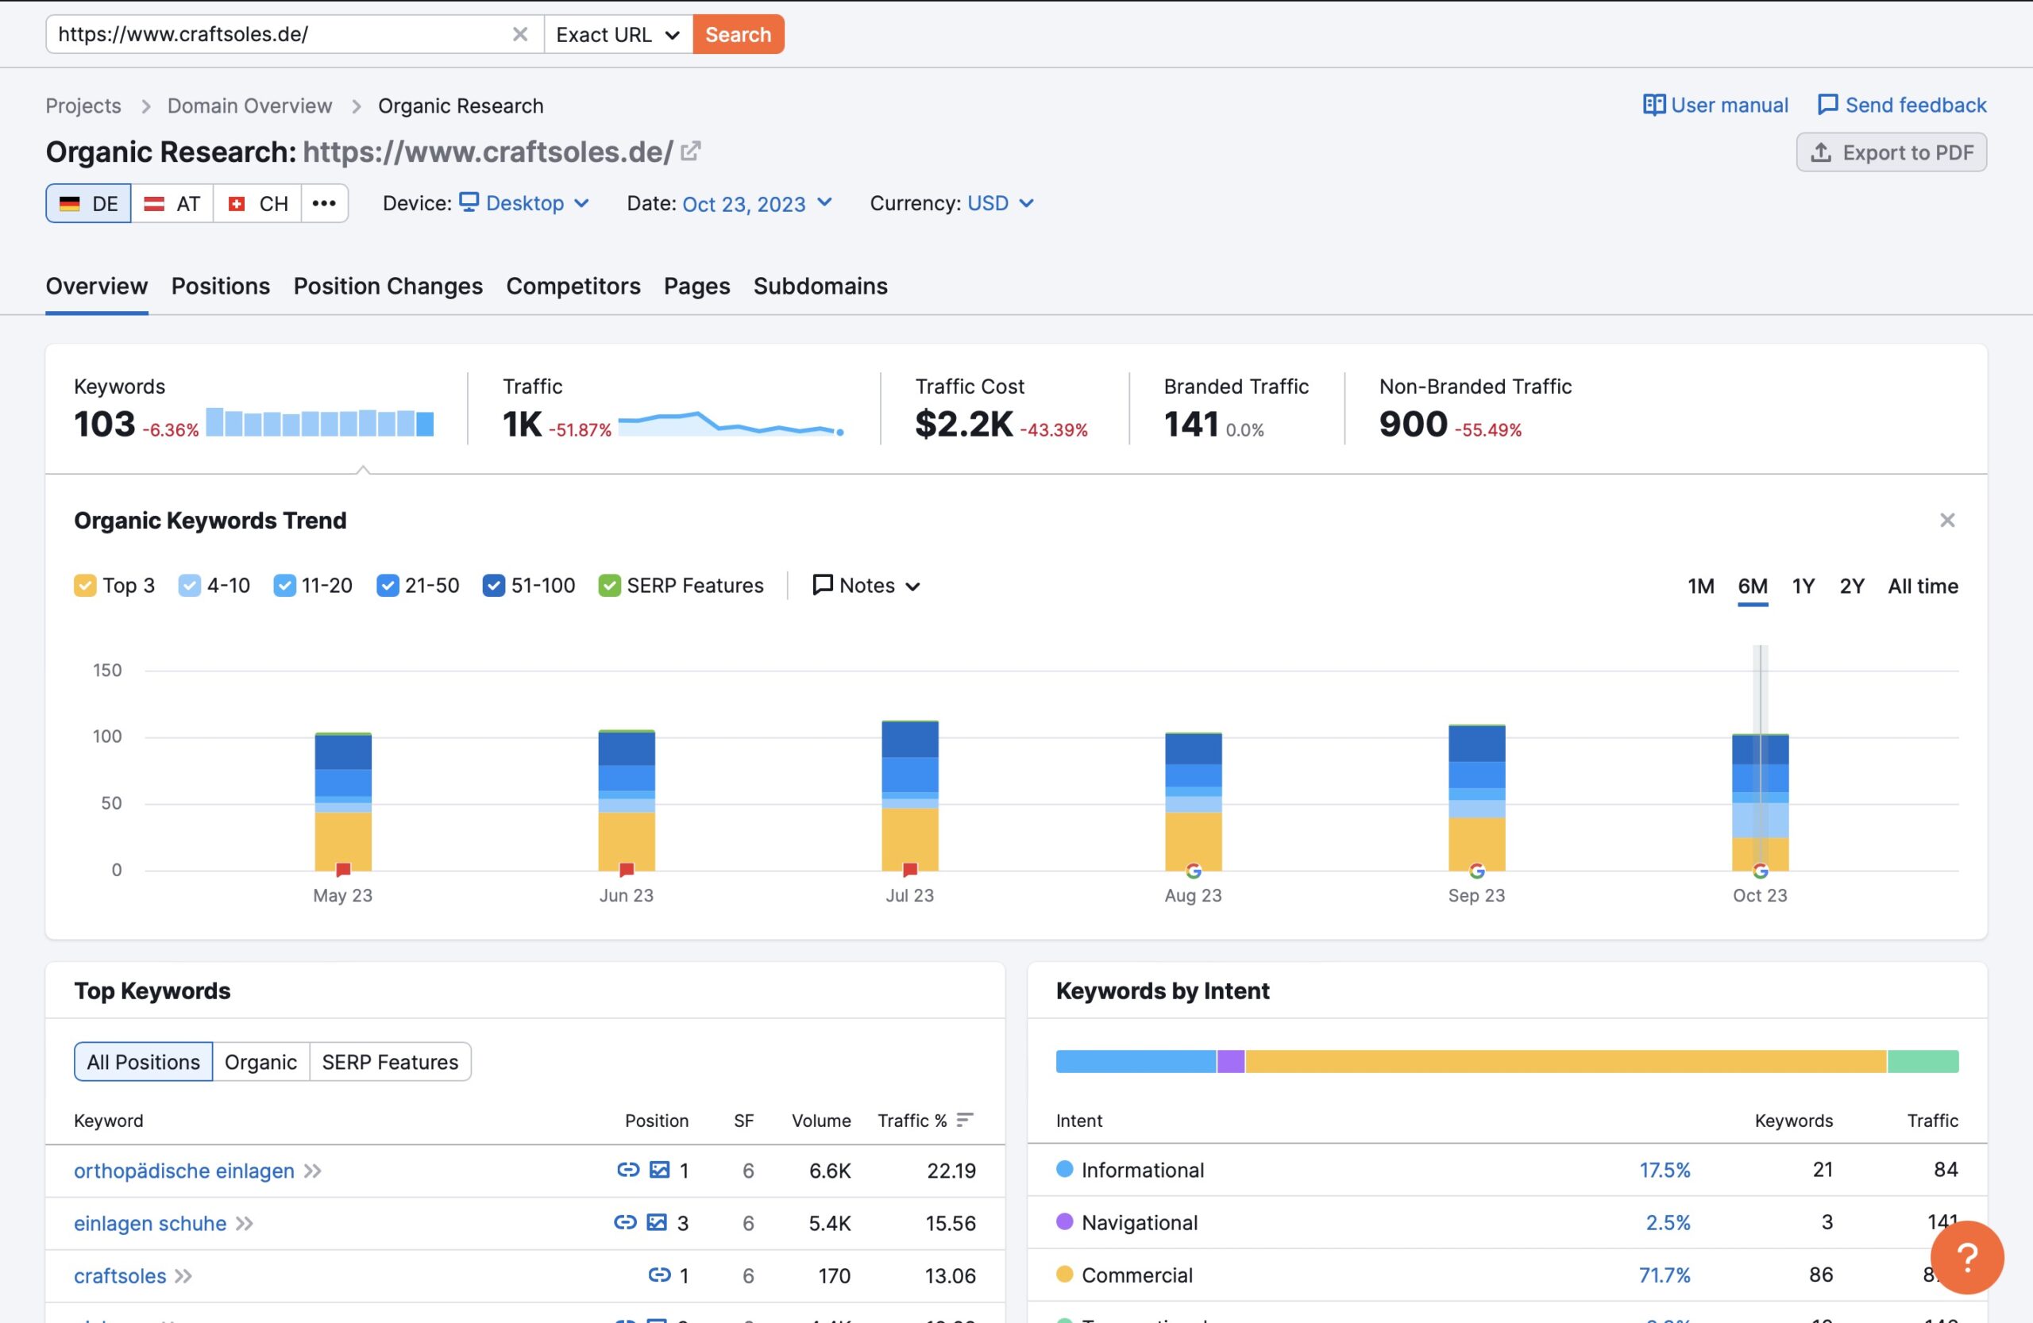Expand orthopädische einlagen double-chevron arrows
The width and height of the screenshot is (2033, 1323).
tap(313, 1170)
